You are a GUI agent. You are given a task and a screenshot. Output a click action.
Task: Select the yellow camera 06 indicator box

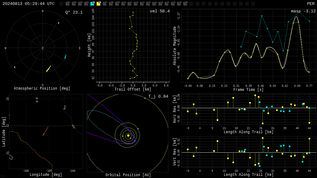[x=98, y=4]
